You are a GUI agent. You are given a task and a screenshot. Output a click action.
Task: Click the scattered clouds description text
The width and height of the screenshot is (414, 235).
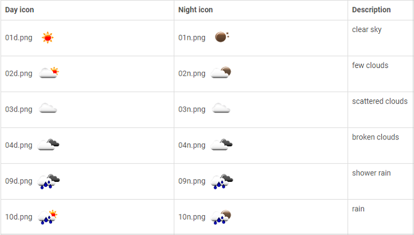point(380,101)
